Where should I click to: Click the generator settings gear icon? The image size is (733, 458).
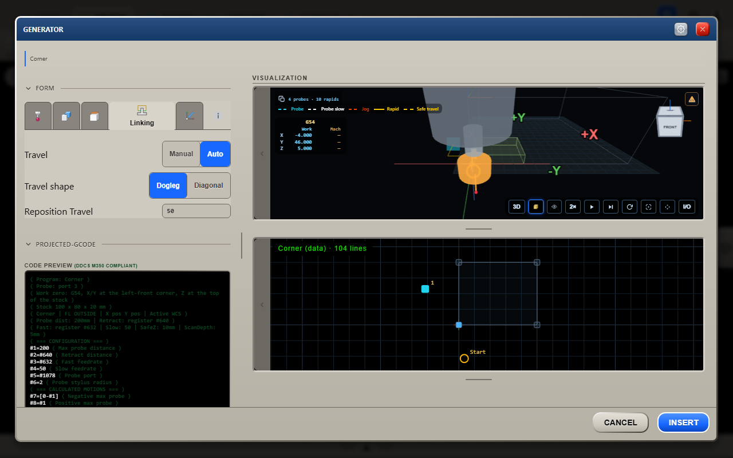(681, 29)
